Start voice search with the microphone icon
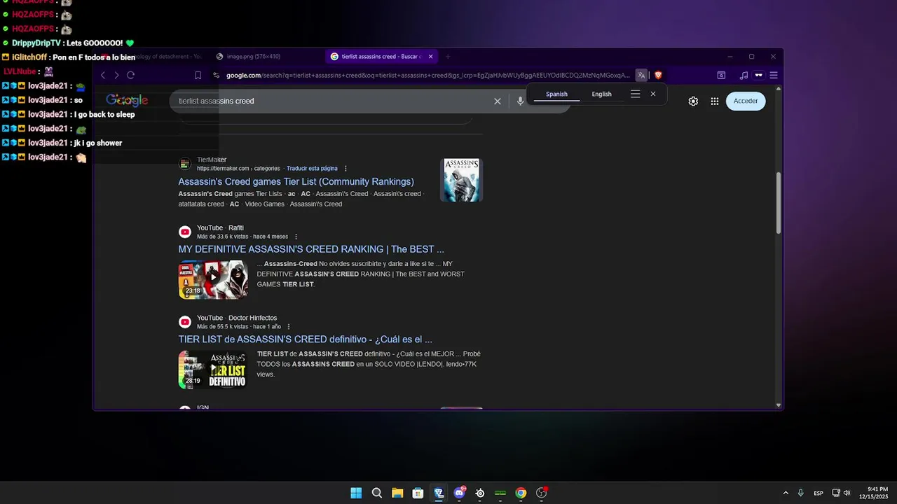Viewport: 897px width, 504px height. coord(520,101)
